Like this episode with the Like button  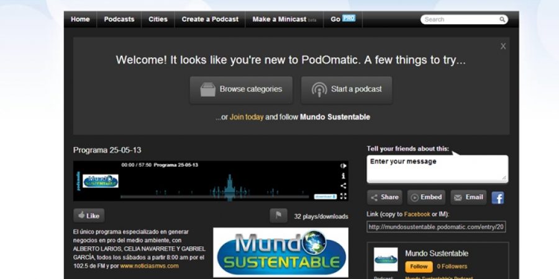click(x=89, y=216)
